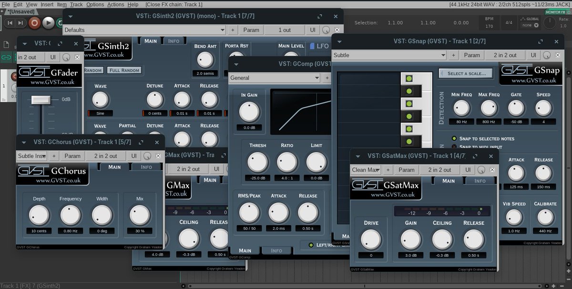Screen dimensions: 572x289
Task: Click the Play button in the transport
Action: pos(49,22)
